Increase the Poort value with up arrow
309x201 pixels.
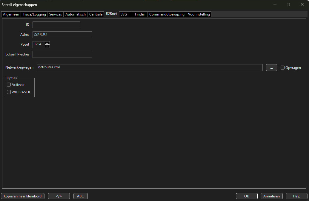point(47,43)
